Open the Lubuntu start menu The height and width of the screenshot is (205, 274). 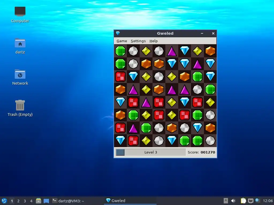click(x=4, y=201)
